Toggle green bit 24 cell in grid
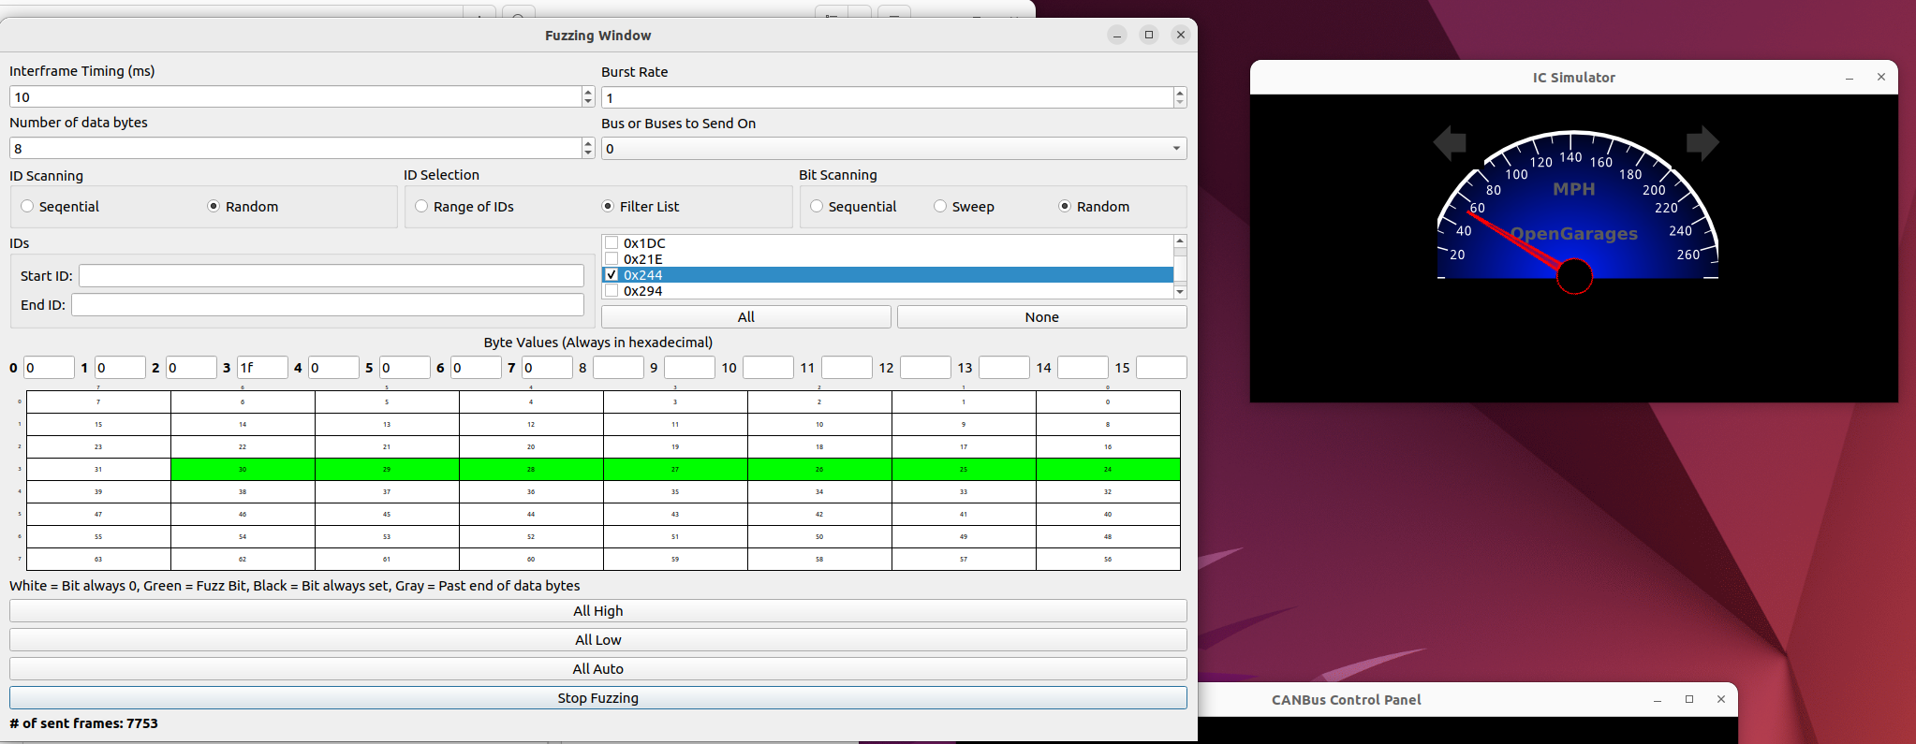The image size is (1916, 744). coord(1108,469)
